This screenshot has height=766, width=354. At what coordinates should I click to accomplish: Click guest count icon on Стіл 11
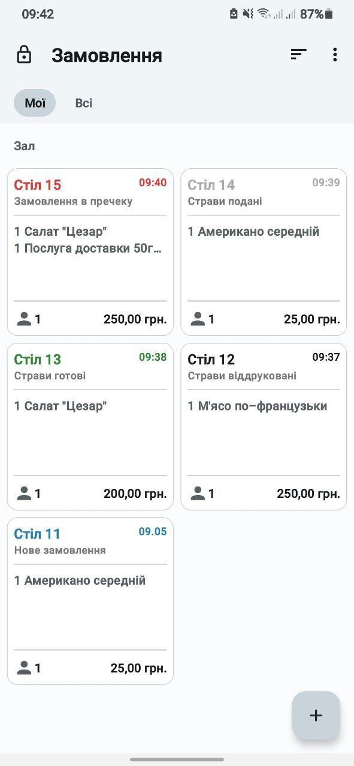(24, 668)
